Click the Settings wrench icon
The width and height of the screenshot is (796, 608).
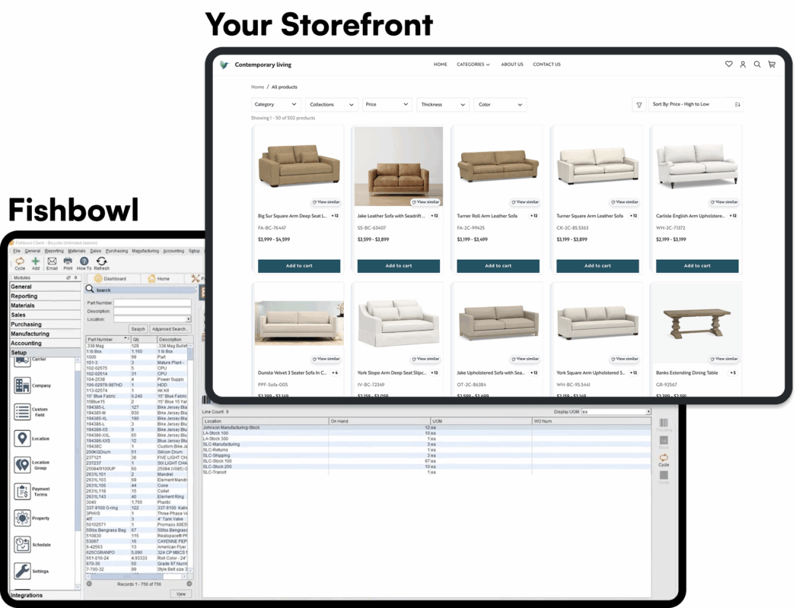(x=22, y=571)
